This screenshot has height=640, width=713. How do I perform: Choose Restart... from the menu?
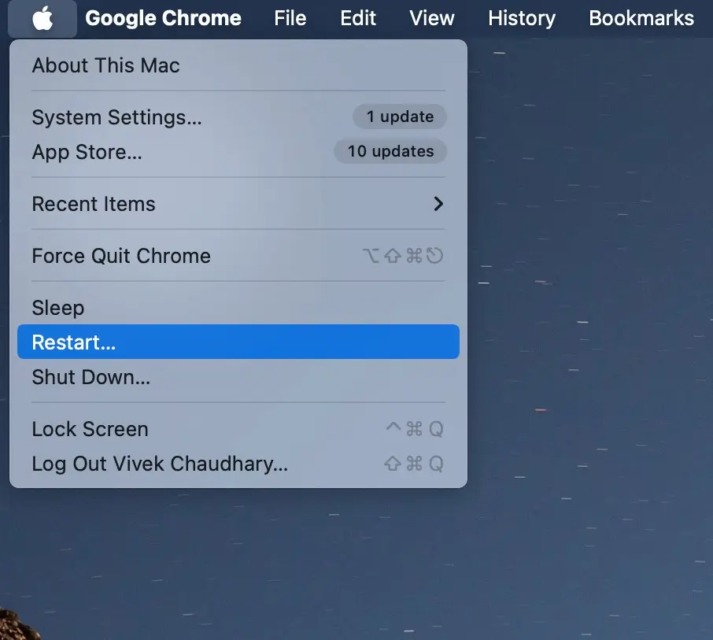(238, 342)
